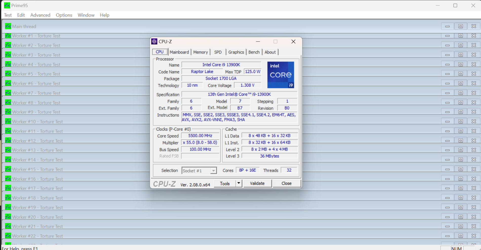Click the Core Voltage 1.308 V value

tap(247, 85)
